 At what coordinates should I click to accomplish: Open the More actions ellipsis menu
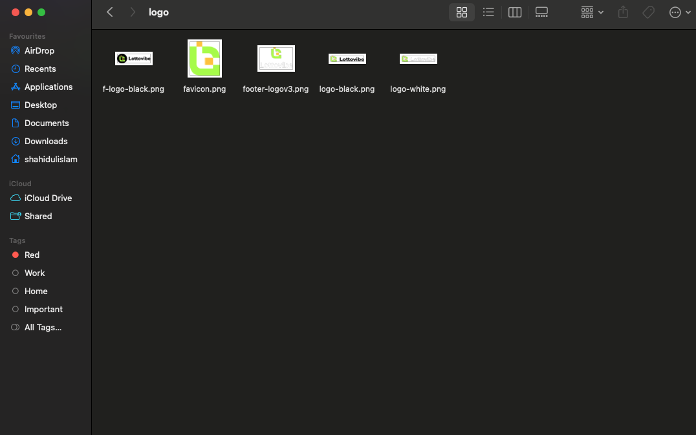coord(680,12)
